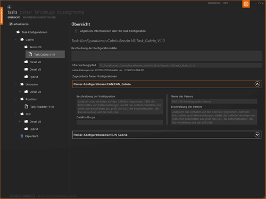The image size is (266, 199).
Task: Click the Info link in title bar
Action: click(x=226, y=3)
